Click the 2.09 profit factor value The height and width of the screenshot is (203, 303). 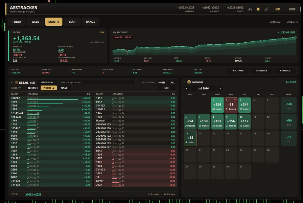(61, 50)
